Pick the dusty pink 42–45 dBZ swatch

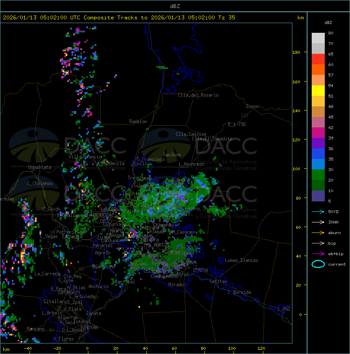(x=318, y=122)
